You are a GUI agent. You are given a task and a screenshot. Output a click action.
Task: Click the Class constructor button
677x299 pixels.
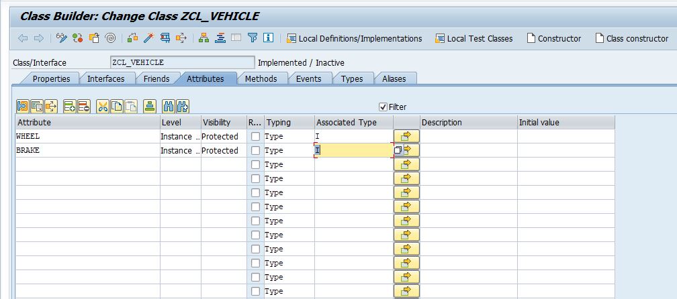pos(631,38)
